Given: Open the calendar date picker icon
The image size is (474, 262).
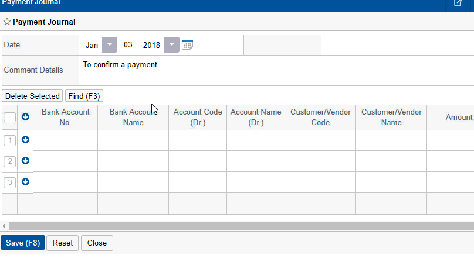Looking at the screenshot, I should click(x=187, y=45).
